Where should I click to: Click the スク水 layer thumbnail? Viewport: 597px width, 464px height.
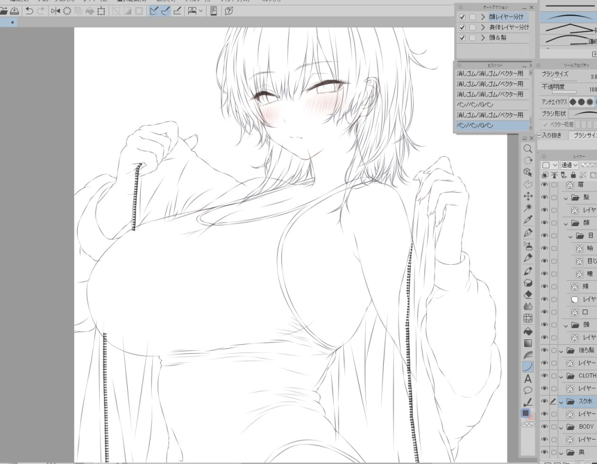tap(570, 401)
